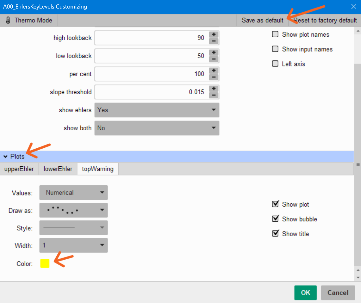Image resolution: width=361 pixels, height=303 pixels.
Task: Click the high lookback value field
Action: 151,38
